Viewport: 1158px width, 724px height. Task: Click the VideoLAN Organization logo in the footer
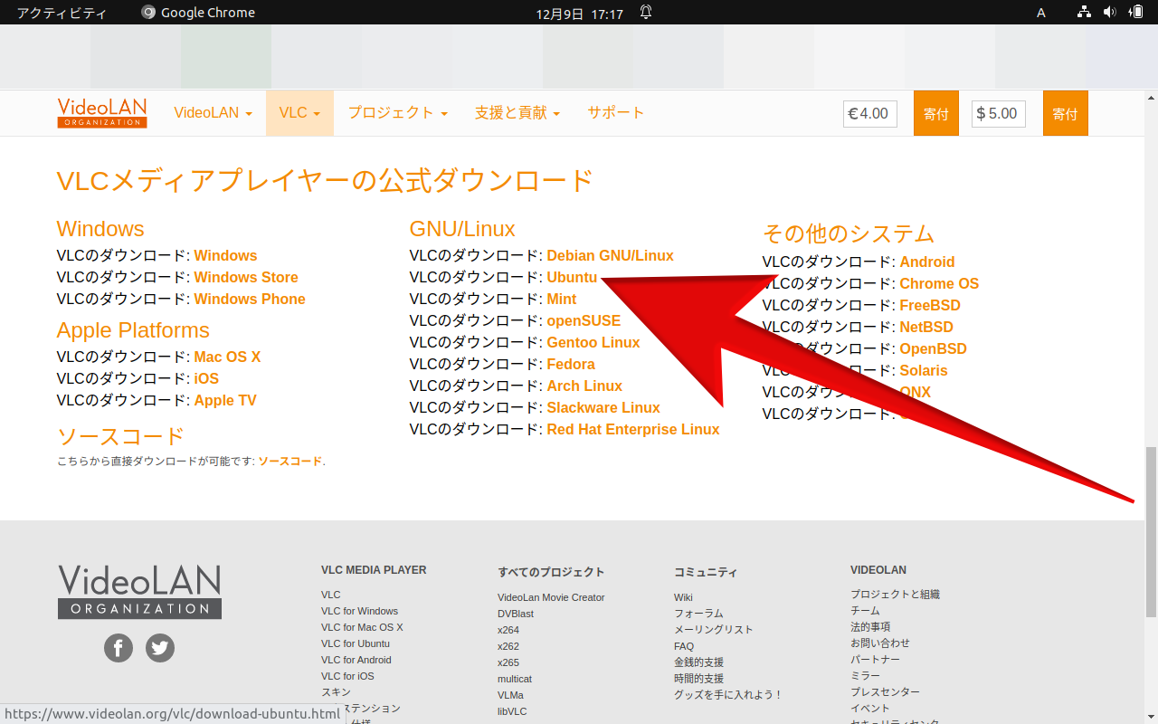point(139,592)
